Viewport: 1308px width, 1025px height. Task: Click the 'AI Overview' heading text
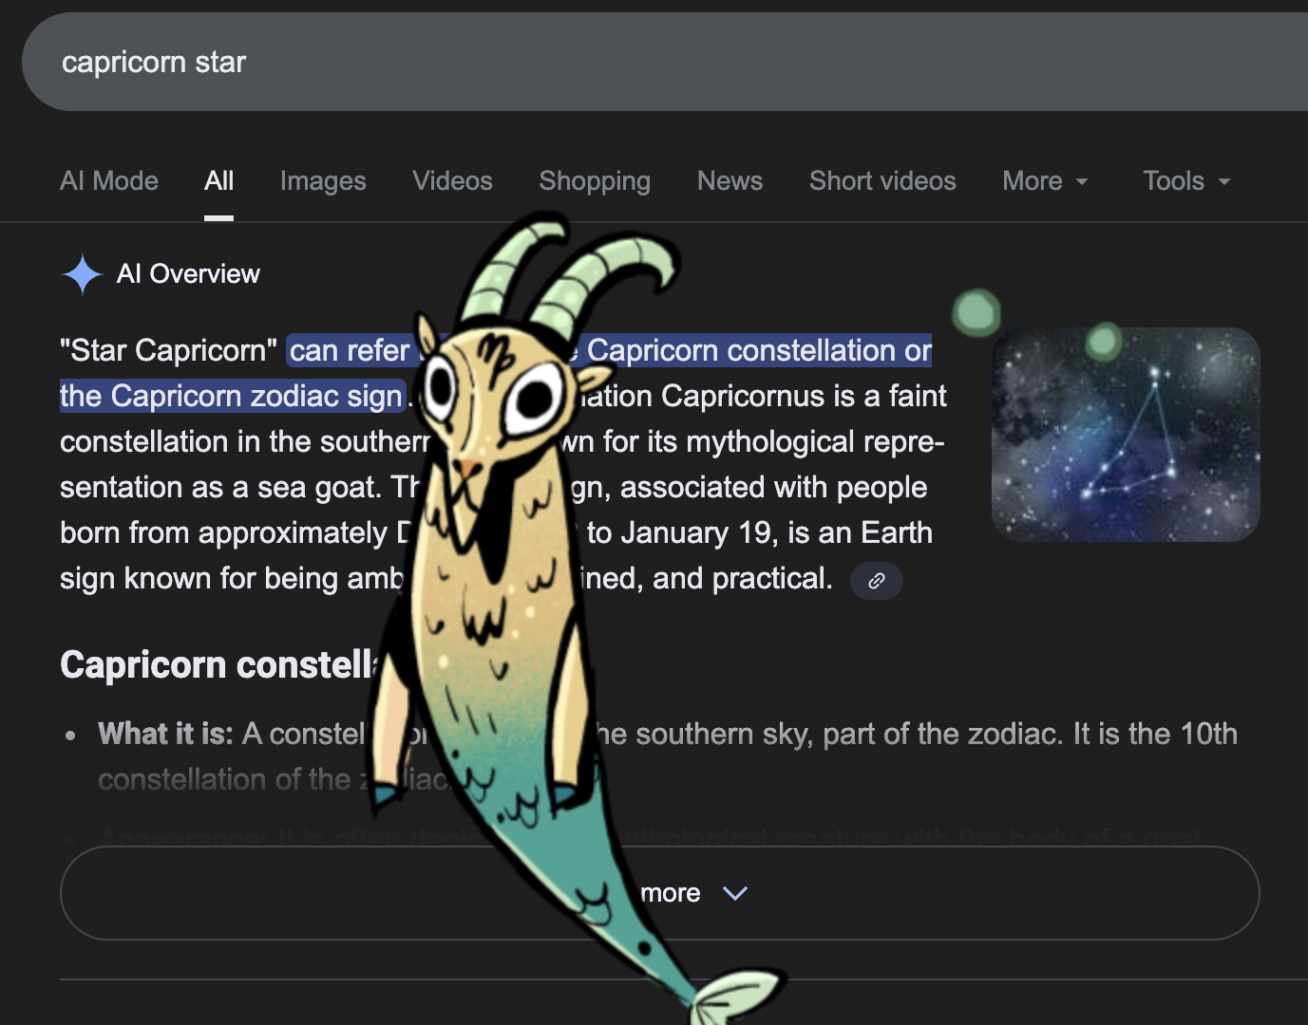click(x=188, y=274)
